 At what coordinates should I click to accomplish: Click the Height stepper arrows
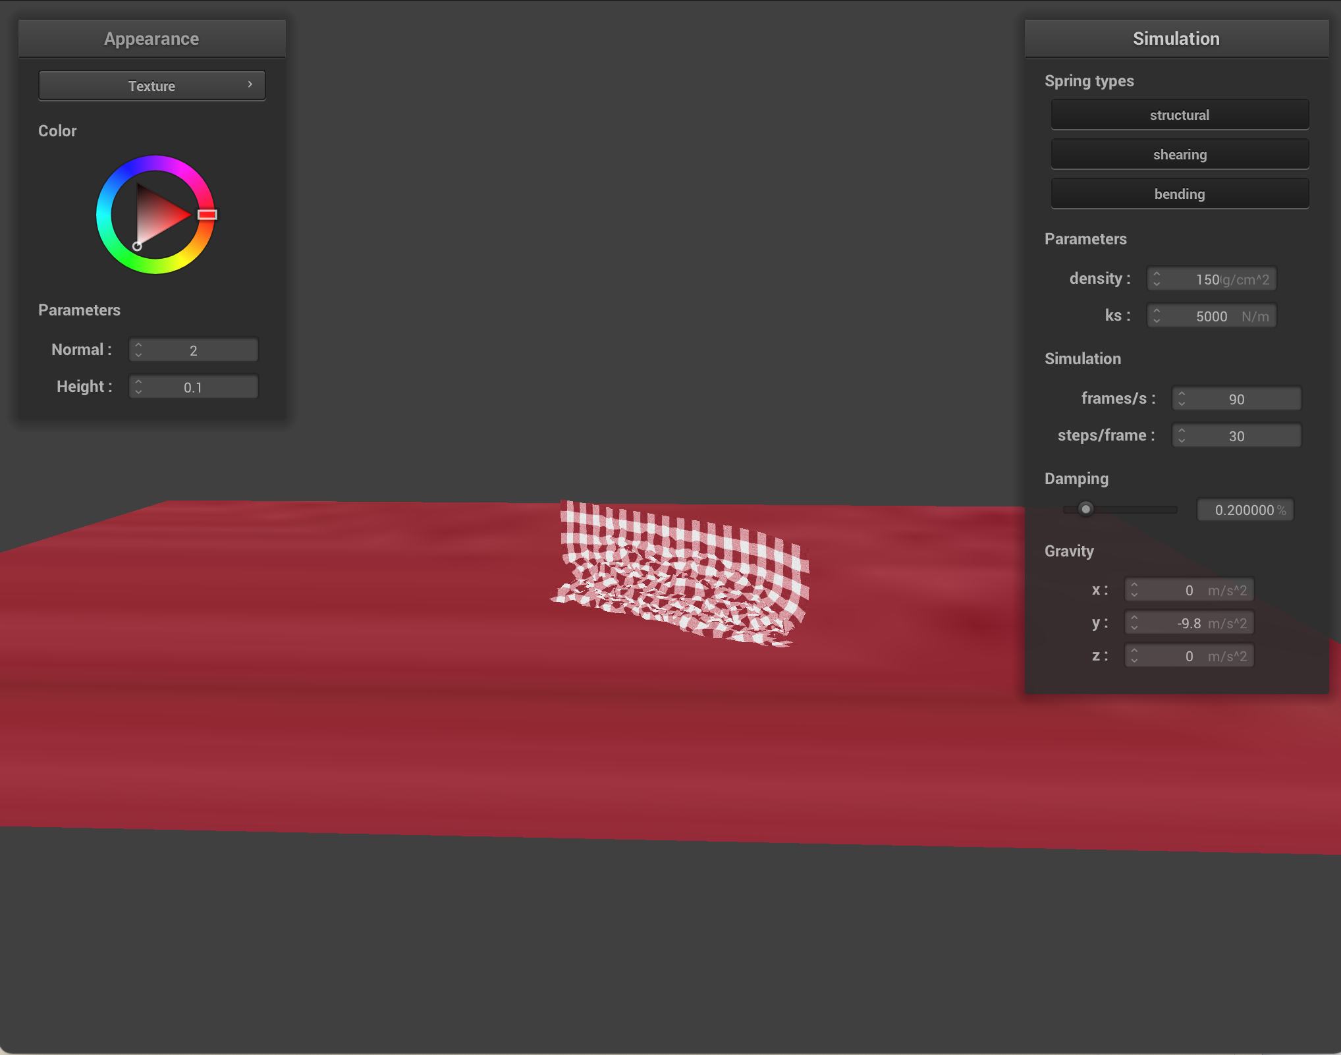coord(138,387)
